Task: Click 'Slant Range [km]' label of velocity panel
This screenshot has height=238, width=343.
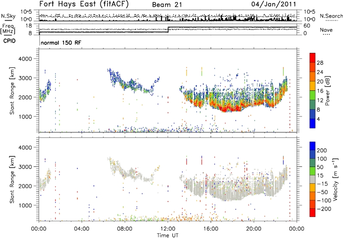Action: pos(12,180)
